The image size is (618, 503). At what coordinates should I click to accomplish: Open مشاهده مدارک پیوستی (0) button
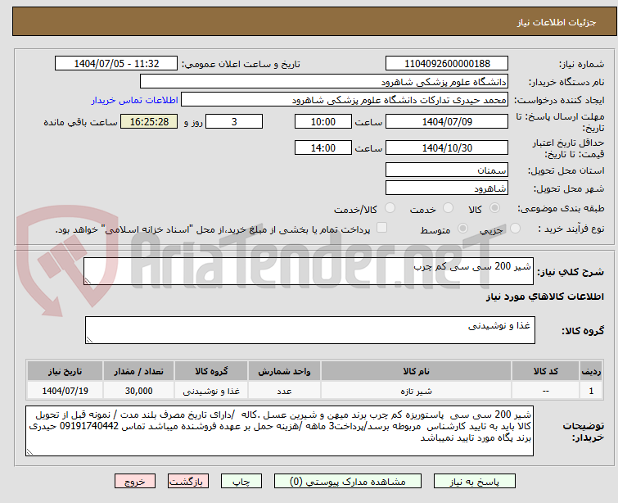tap(348, 482)
